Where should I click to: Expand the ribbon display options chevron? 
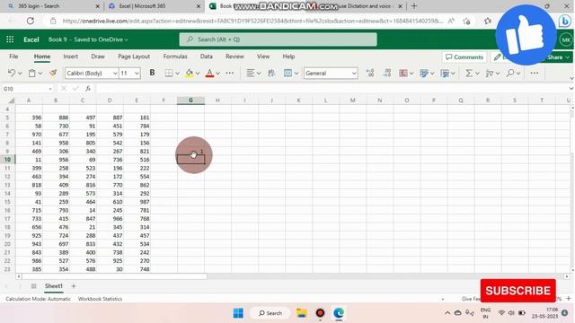coord(571,78)
